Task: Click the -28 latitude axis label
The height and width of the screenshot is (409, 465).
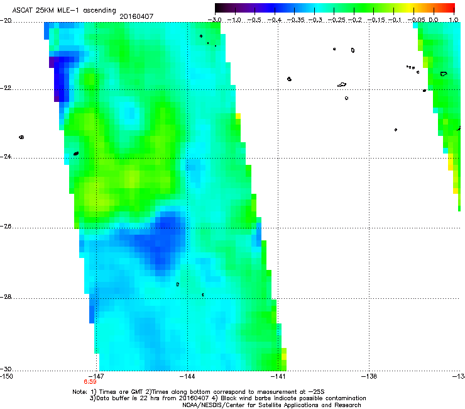Action: pos(6,297)
